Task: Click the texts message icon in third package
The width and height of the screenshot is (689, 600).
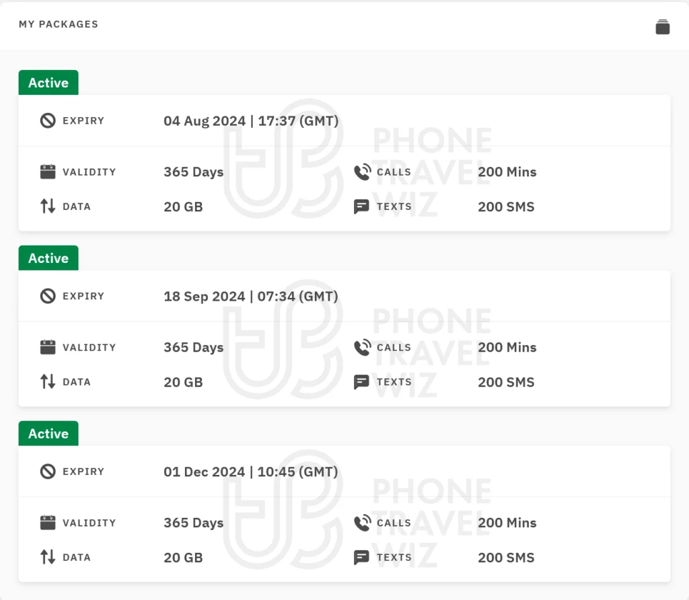Action: tap(362, 558)
